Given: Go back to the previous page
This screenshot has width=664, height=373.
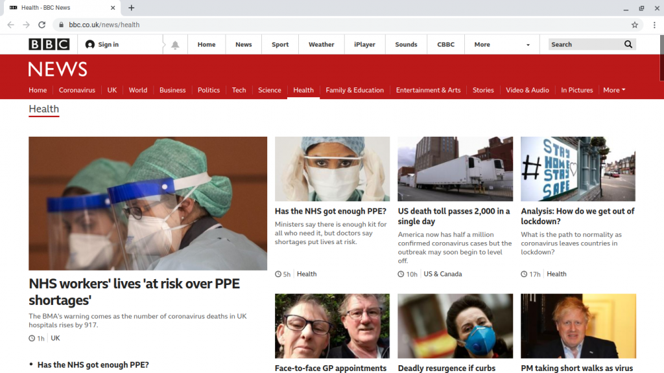Looking at the screenshot, I should (x=10, y=25).
